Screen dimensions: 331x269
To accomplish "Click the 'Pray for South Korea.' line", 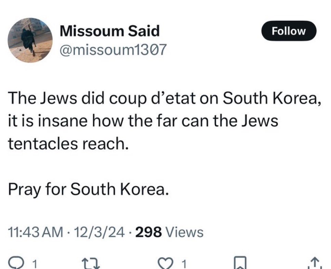I will tap(89, 189).
